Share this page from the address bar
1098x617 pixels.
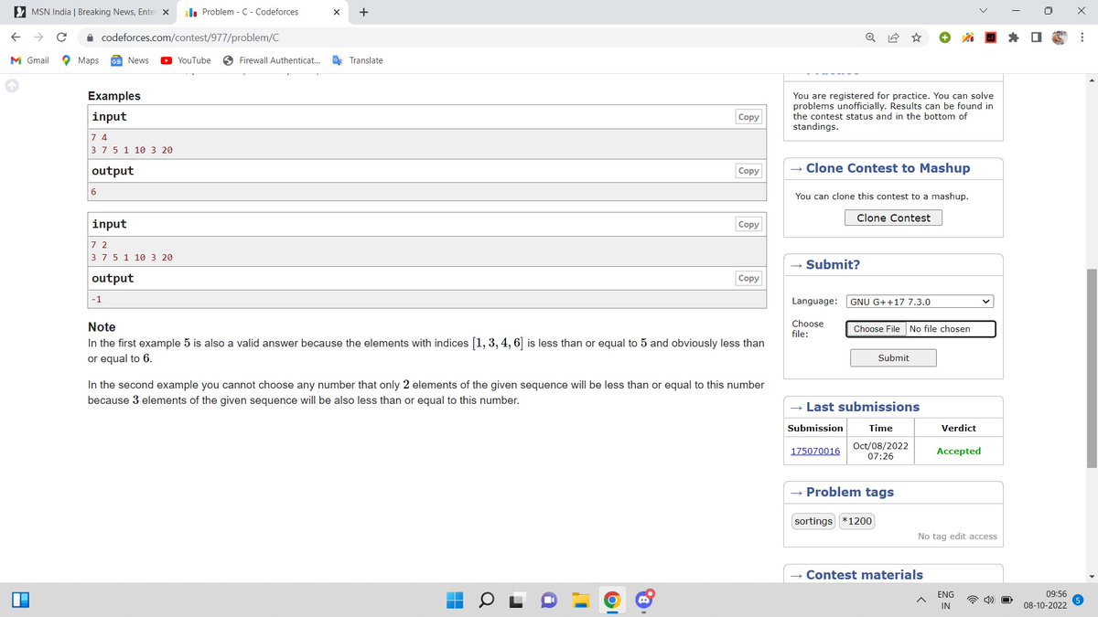point(893,37)
